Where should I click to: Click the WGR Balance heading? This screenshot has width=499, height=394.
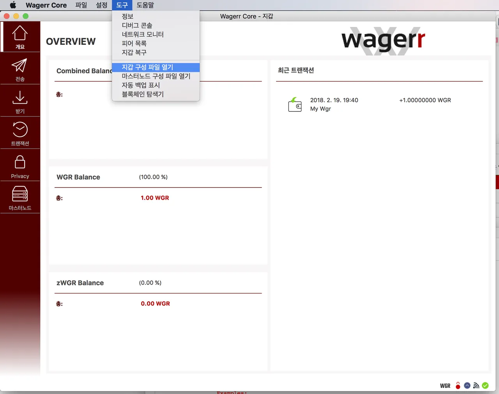(x=78, y=177)
